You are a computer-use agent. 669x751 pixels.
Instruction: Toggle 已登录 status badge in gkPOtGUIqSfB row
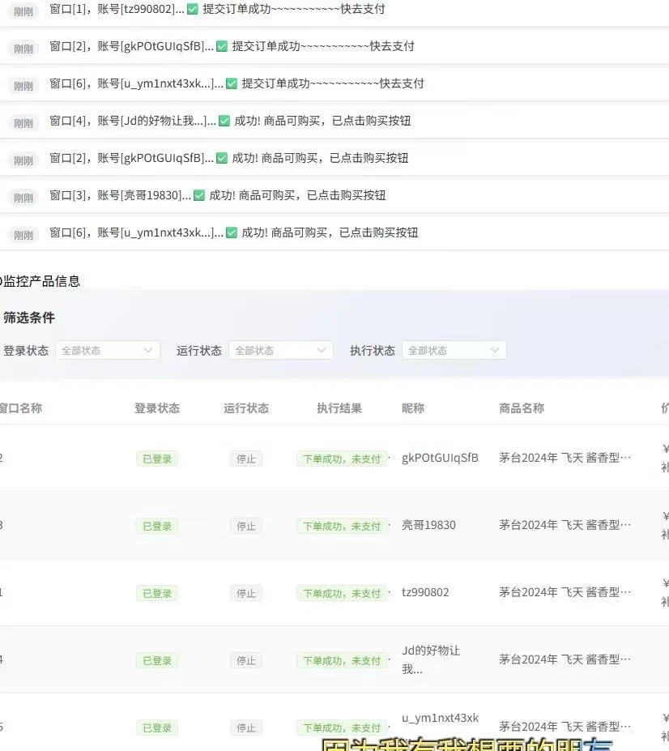coord(156,458)
